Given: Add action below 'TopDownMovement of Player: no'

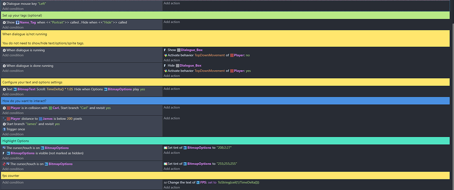Looking at the screenshot, I should tap(172, 61).
